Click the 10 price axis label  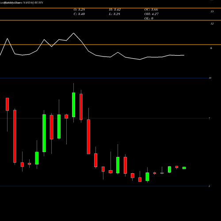(x=210, y=78)
